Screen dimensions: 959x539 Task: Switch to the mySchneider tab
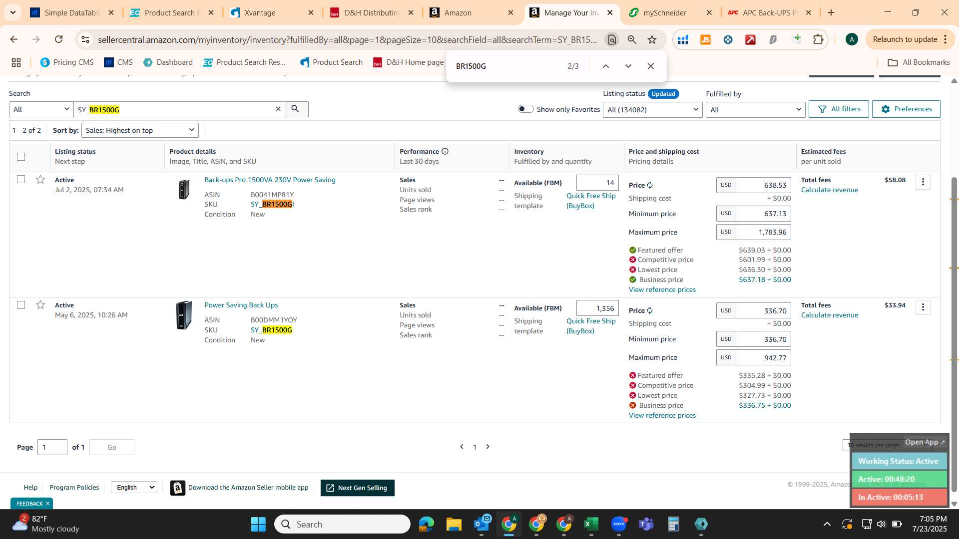coord(671,12)
